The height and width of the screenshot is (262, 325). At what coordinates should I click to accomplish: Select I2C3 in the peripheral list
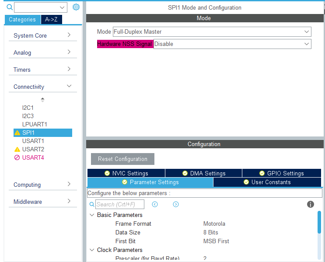click(x=28, y=116)
